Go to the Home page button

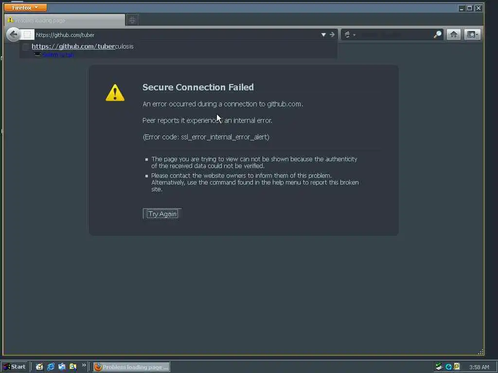454,34
